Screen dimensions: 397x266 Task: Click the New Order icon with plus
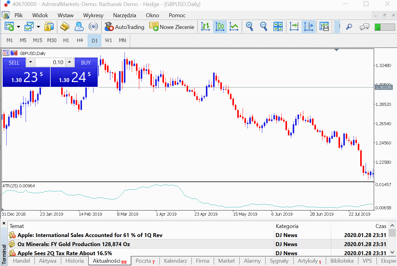[154, 27]
